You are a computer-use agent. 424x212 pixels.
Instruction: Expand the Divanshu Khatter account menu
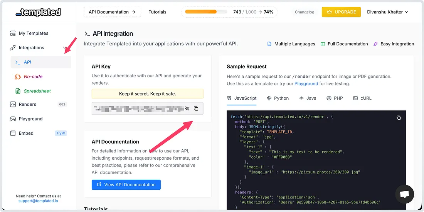pos(387,12)
